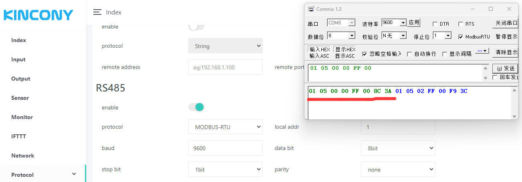
Task: Enable the ModbusRTU checkbox
Action: pyautogui.click(x=461, y=36)
